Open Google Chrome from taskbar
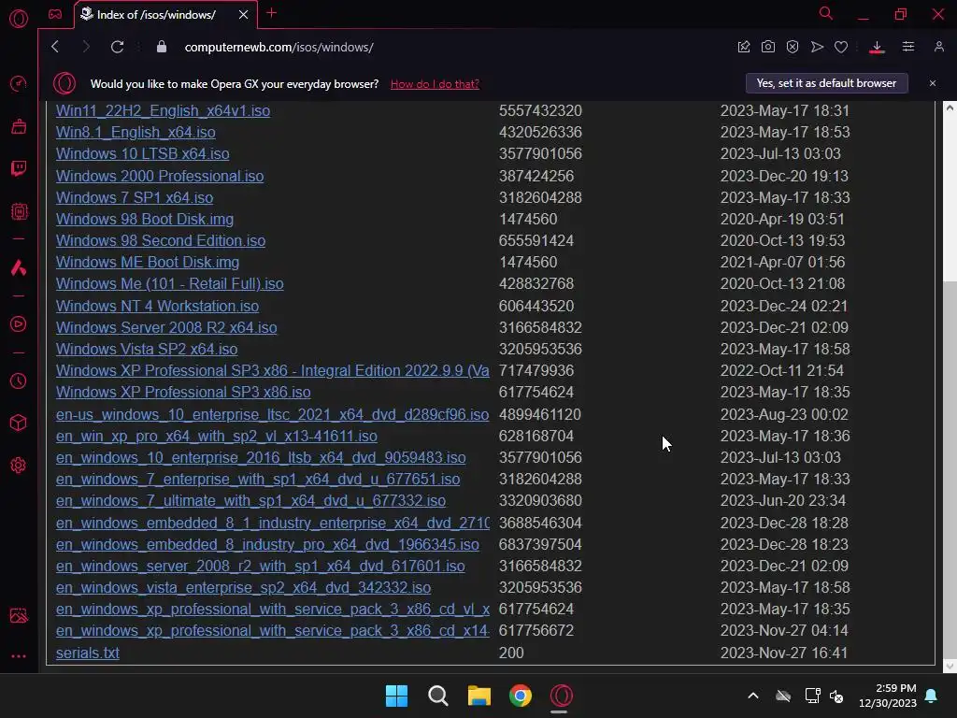This screenshot has width=957, height=718. pyautogui.click(x=521, y=696)
